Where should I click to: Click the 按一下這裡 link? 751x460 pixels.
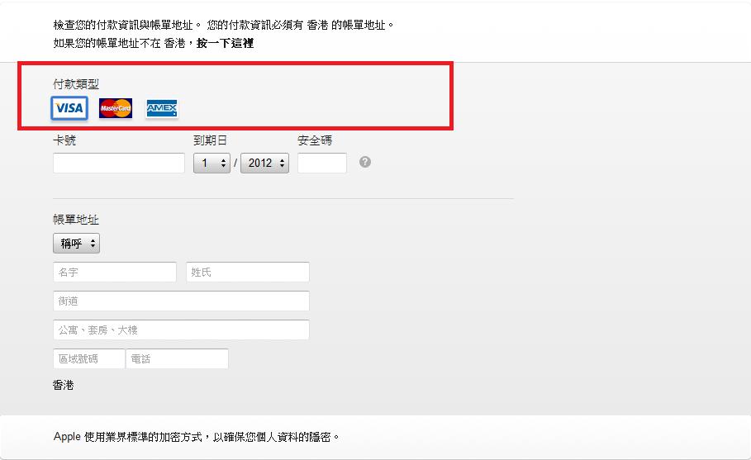coord(225,43)
